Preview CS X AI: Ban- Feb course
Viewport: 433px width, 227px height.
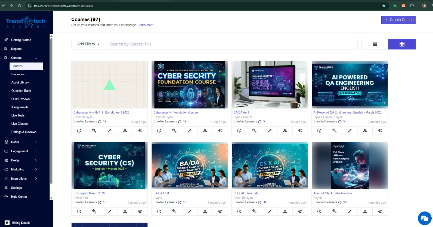(x=300, y=211)
